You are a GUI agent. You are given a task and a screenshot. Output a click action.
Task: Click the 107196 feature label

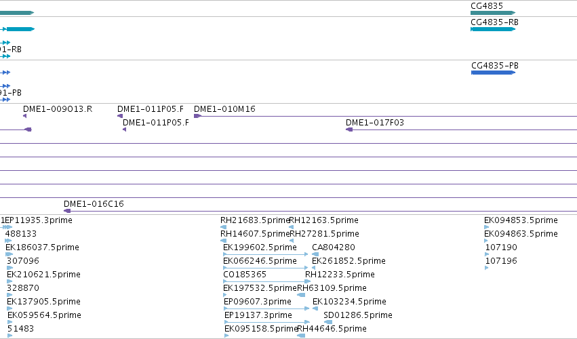pos(501,261)
